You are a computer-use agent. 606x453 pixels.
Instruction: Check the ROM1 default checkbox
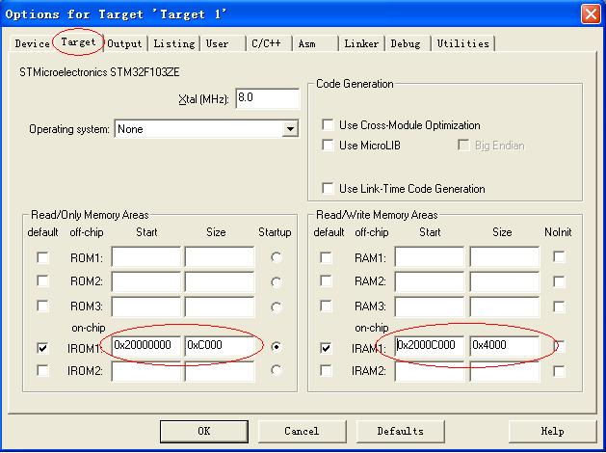click(42, 257)
